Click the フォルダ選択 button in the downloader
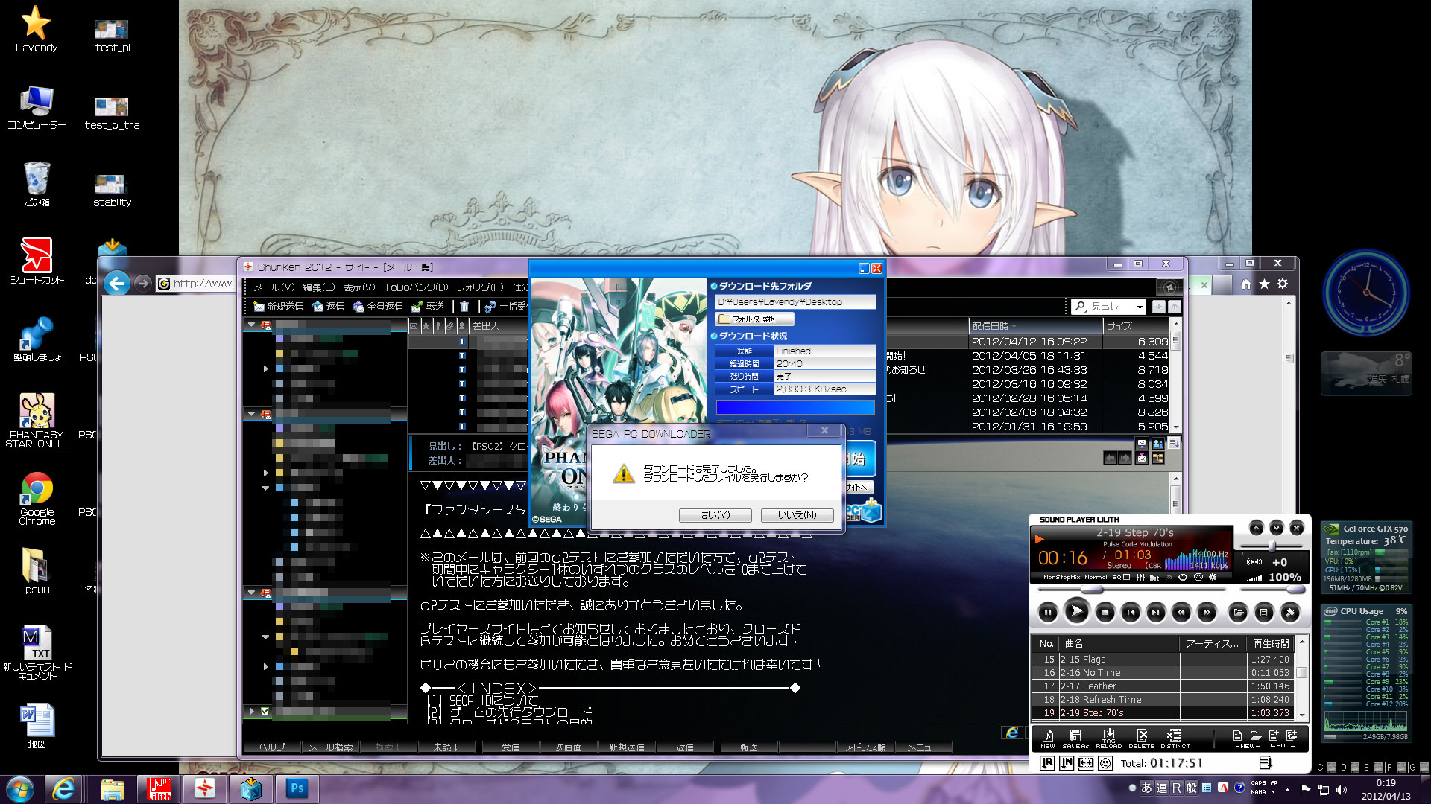The width and height of the screenshot is (1431, 804). [x=754, y=319]
